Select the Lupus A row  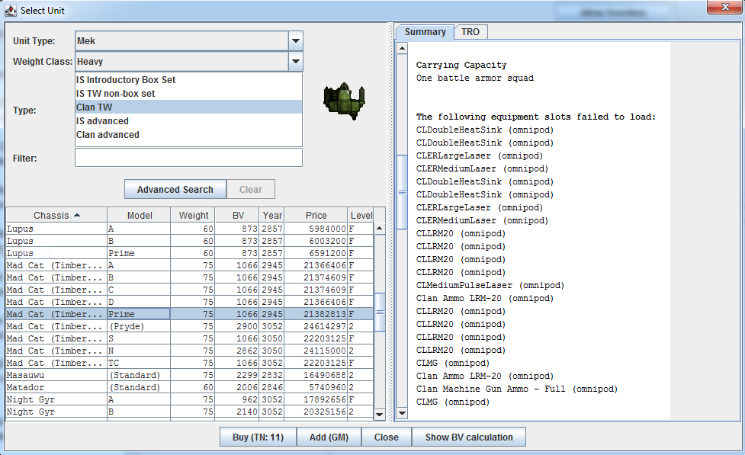click(x=190, y=229)
